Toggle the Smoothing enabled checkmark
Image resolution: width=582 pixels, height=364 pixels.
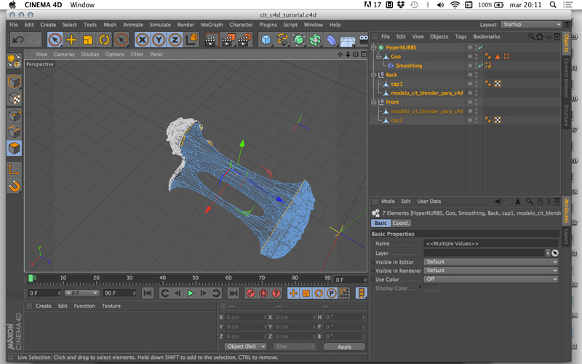tap(481, 66)
